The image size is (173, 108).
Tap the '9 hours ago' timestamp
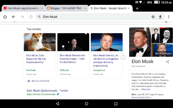31,74
